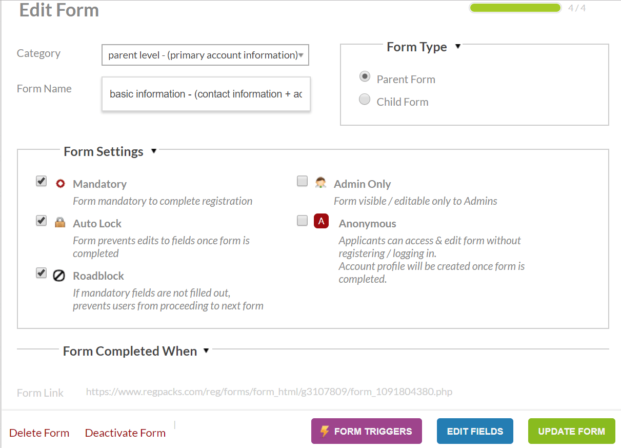The width and height of the screenshot is (621, 448).
Task: Click the red Anonymous 'A' icon
Action: 321,222
